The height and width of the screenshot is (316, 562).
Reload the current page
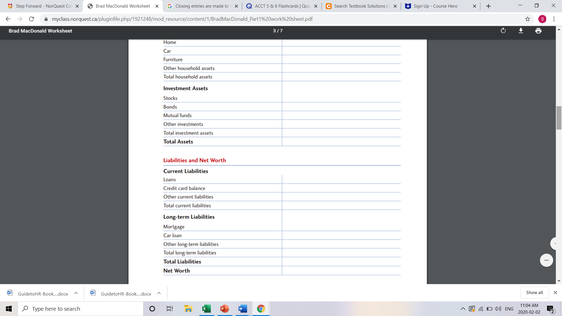[32, 19]
